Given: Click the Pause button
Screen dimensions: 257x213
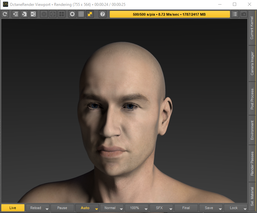Looking at the screenshot, I should (62, 208).
